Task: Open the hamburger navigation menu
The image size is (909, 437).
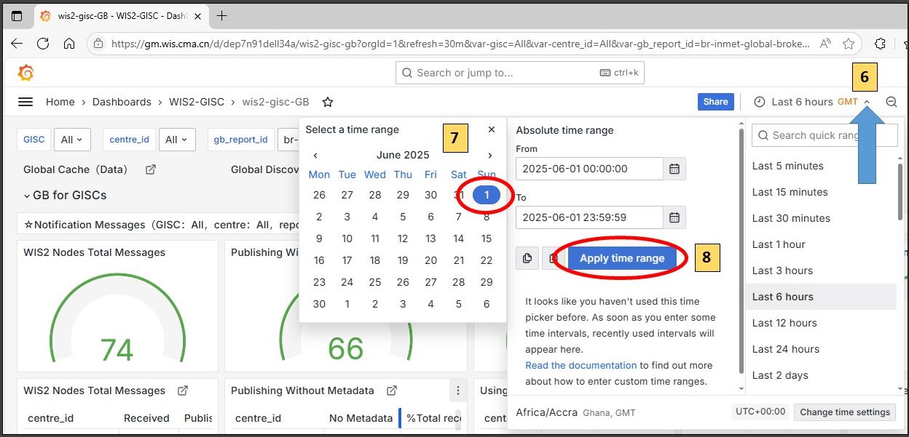Action: click(x=25, y=102)
